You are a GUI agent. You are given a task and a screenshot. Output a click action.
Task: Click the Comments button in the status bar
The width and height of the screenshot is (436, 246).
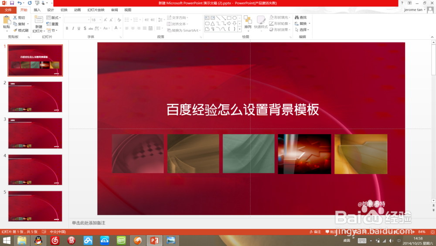331,232
